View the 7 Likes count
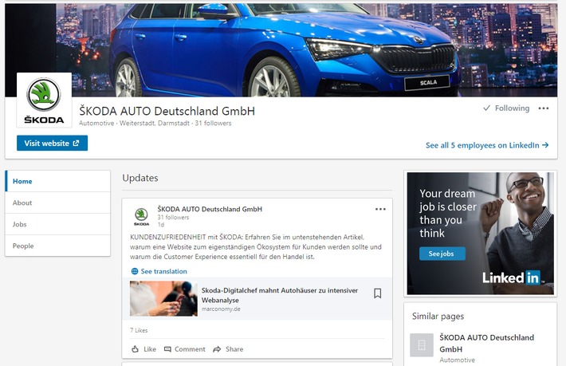 point(139,330)
